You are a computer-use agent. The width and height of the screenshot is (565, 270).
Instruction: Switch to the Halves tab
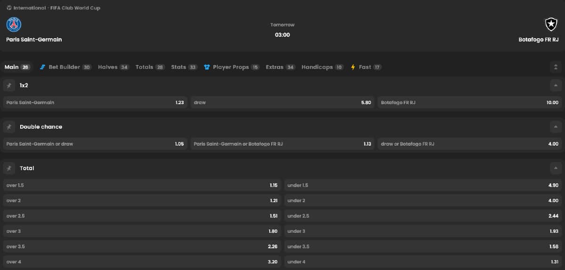pyautogui.click(x=113, y=67)
